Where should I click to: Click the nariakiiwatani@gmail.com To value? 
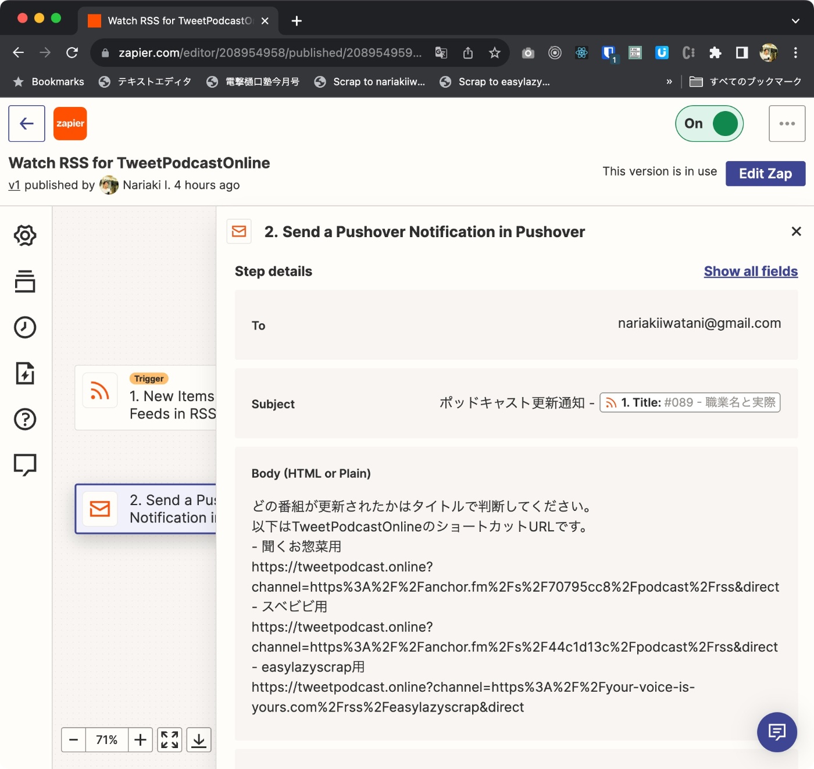coord(699,323)
